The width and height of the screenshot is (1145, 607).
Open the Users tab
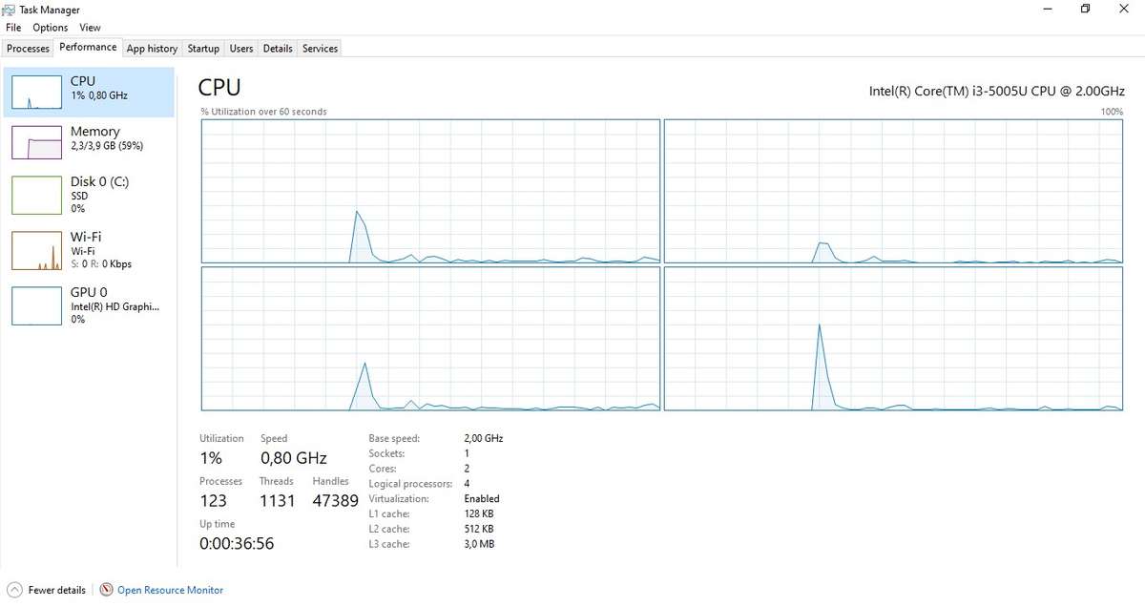click(241, 49)
